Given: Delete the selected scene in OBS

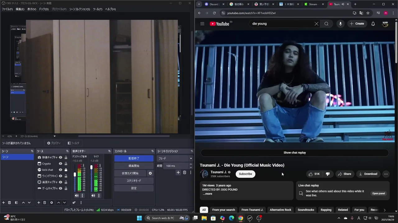Looking at the screenshot, I should coord(10,203).
